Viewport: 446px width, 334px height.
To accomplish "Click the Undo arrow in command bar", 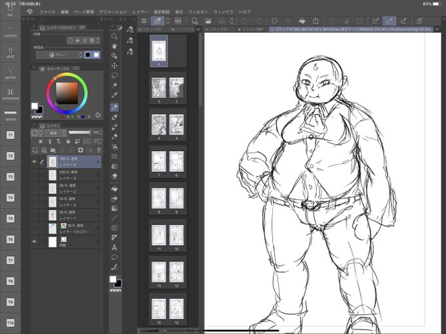I will coord(245,21).
